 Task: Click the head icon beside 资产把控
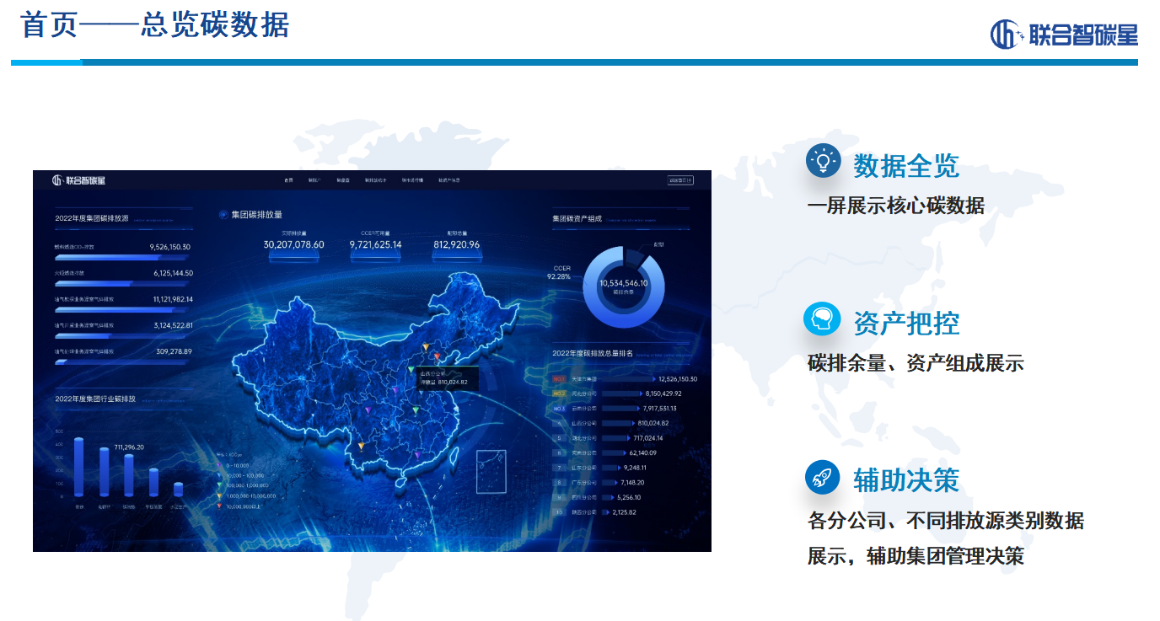pyautogui.click(x=822, y=319)
